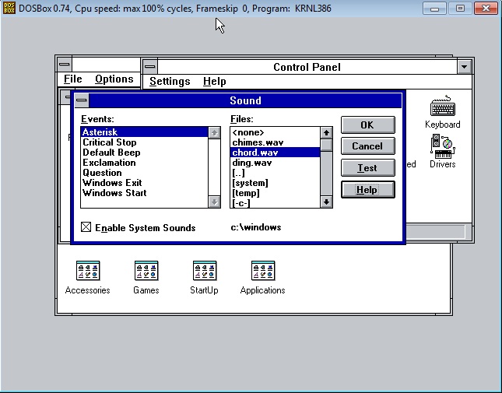This screenshot has height=393, width=502.
Task: Open the Settings menu in Control Panel
Action: [170, 81]
